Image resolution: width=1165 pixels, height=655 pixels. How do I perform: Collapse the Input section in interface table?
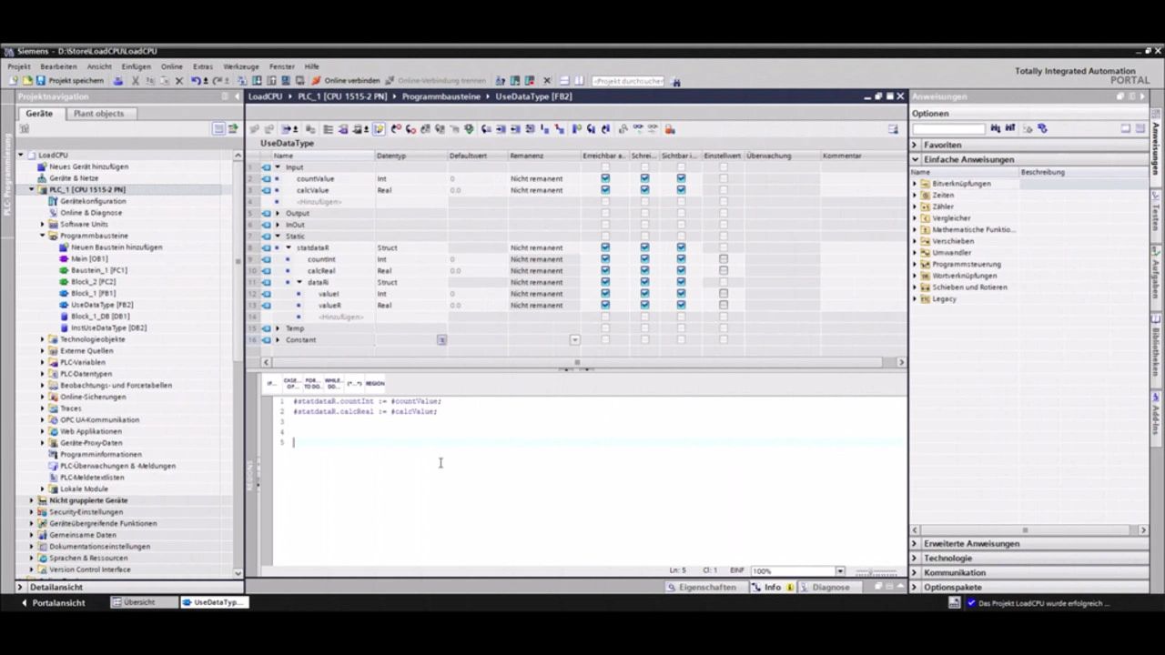278,167
